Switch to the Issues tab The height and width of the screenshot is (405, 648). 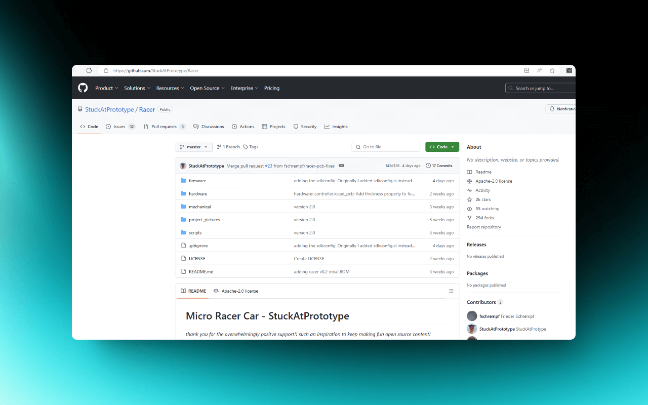click(120, 127)
